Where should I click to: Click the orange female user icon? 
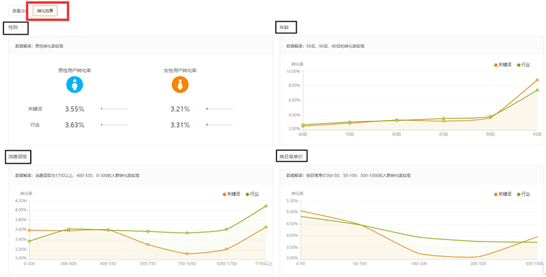pyautogui.click(x=180, y=84)
